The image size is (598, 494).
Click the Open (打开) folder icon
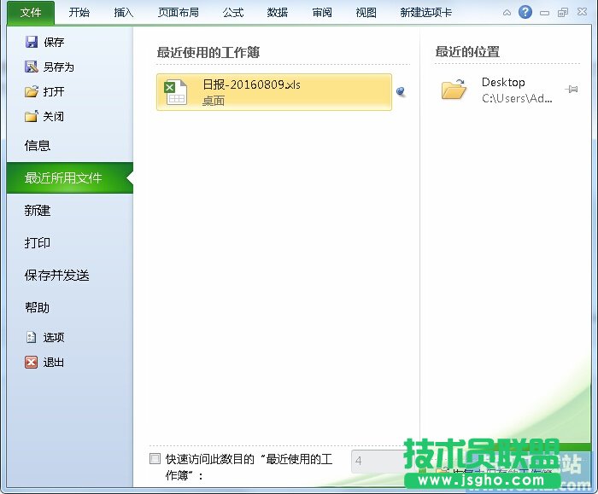tap(32, 92)
